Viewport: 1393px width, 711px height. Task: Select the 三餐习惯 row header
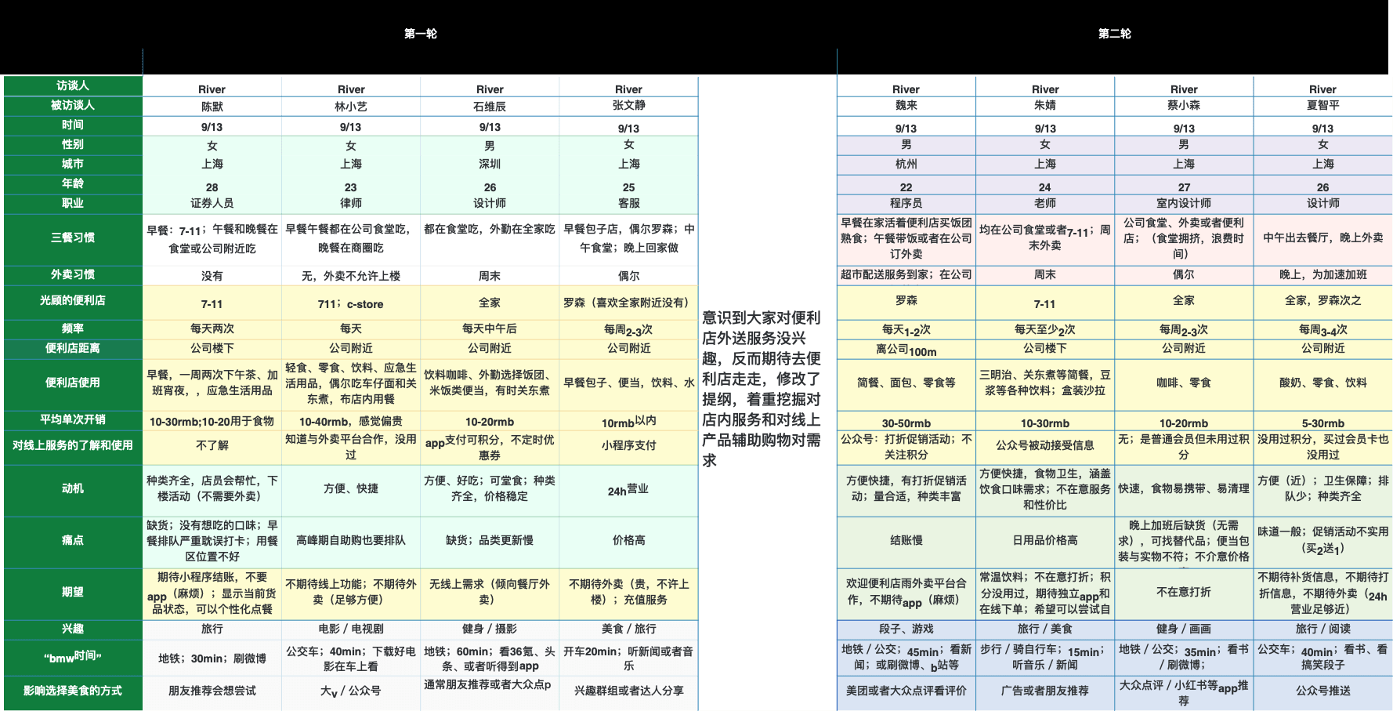pyautogui.click(x=73, y=238)
